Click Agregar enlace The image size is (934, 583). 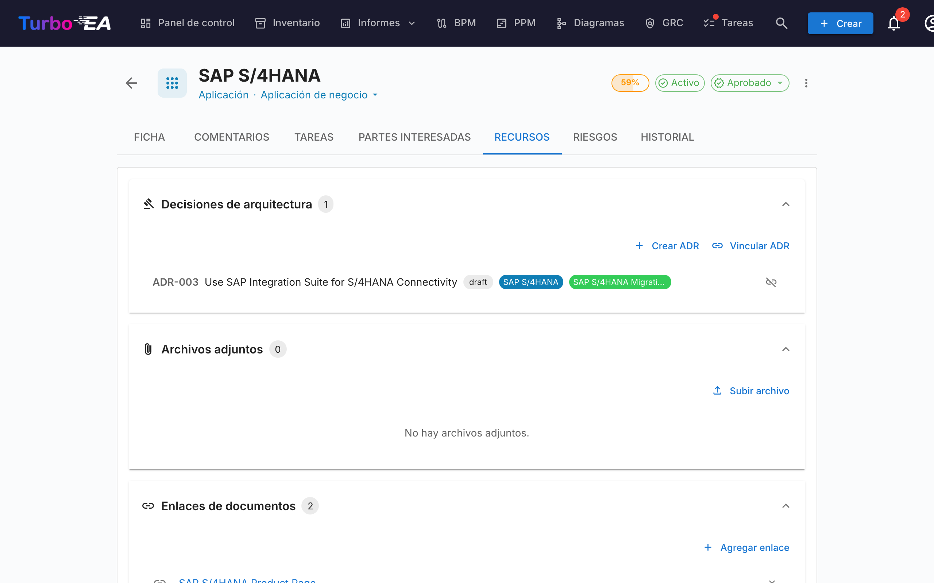(x=746, y=548)
